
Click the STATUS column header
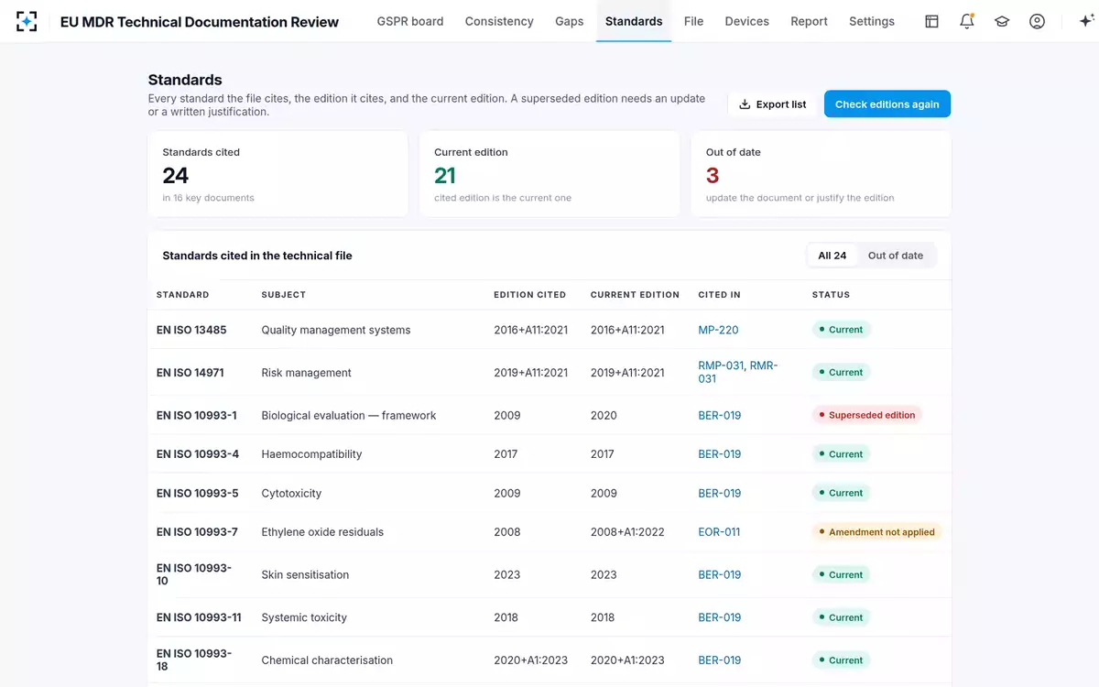click(831, 295)
